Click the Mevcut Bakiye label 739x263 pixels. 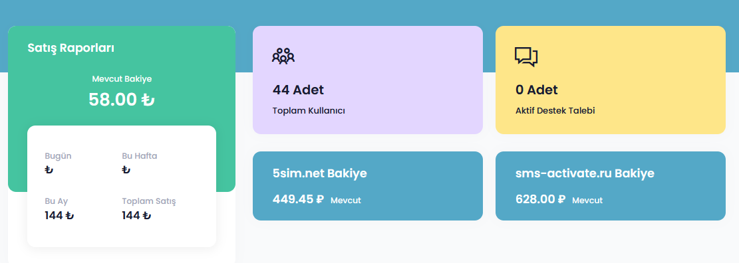pyautogui.click(x=122, y=79)
